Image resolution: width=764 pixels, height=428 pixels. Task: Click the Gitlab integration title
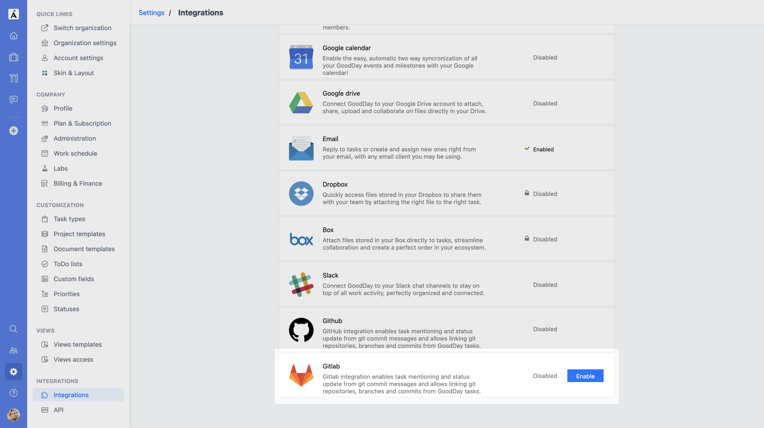pyautogui.click(x=331, y=366)
